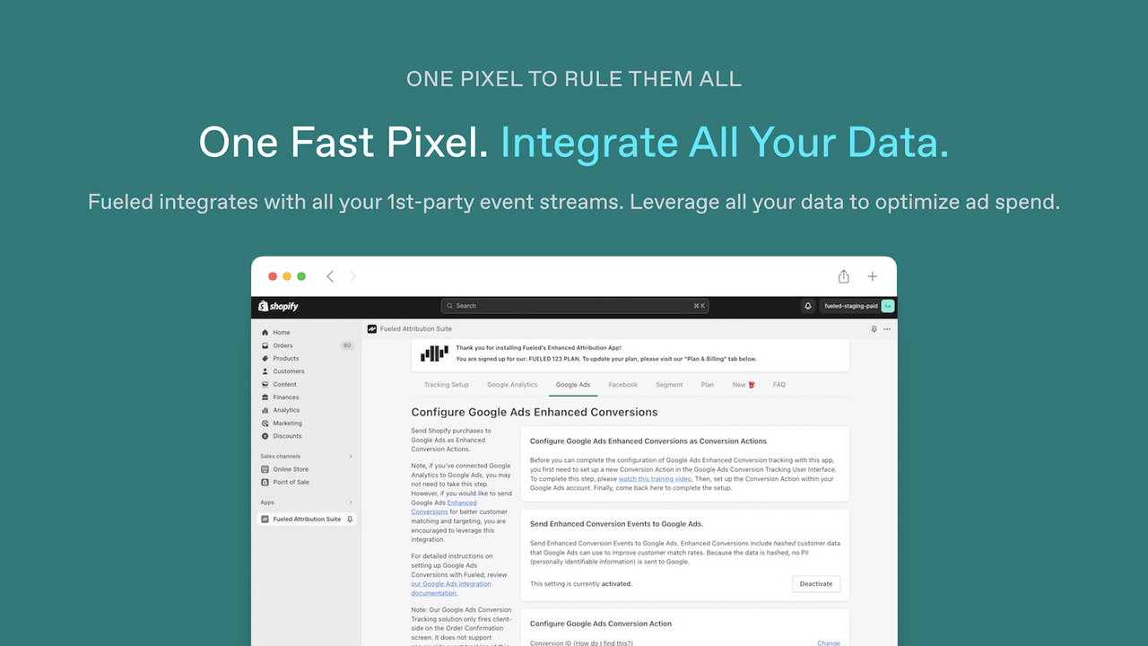Switch to the Google Analytics tab
The image size is (1148, 646).
coord(512,385)
